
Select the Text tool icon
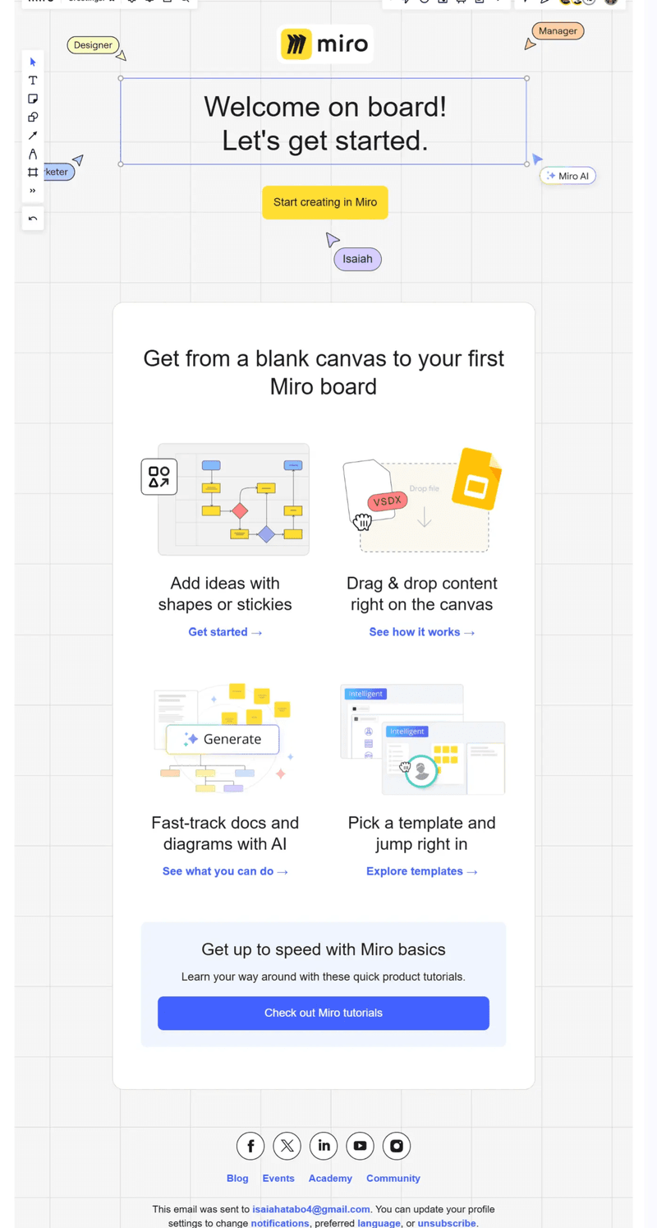point(33,81)
